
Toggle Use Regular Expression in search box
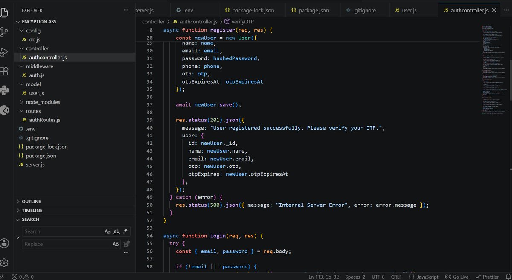pos(125,231)
